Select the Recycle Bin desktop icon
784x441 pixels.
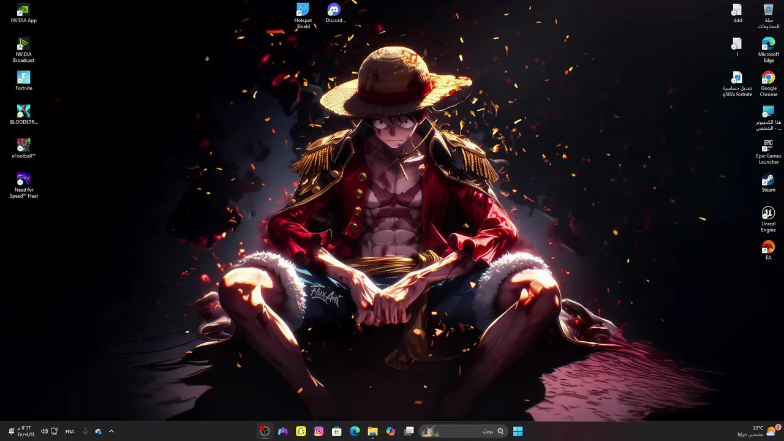(x=768, y=17)
